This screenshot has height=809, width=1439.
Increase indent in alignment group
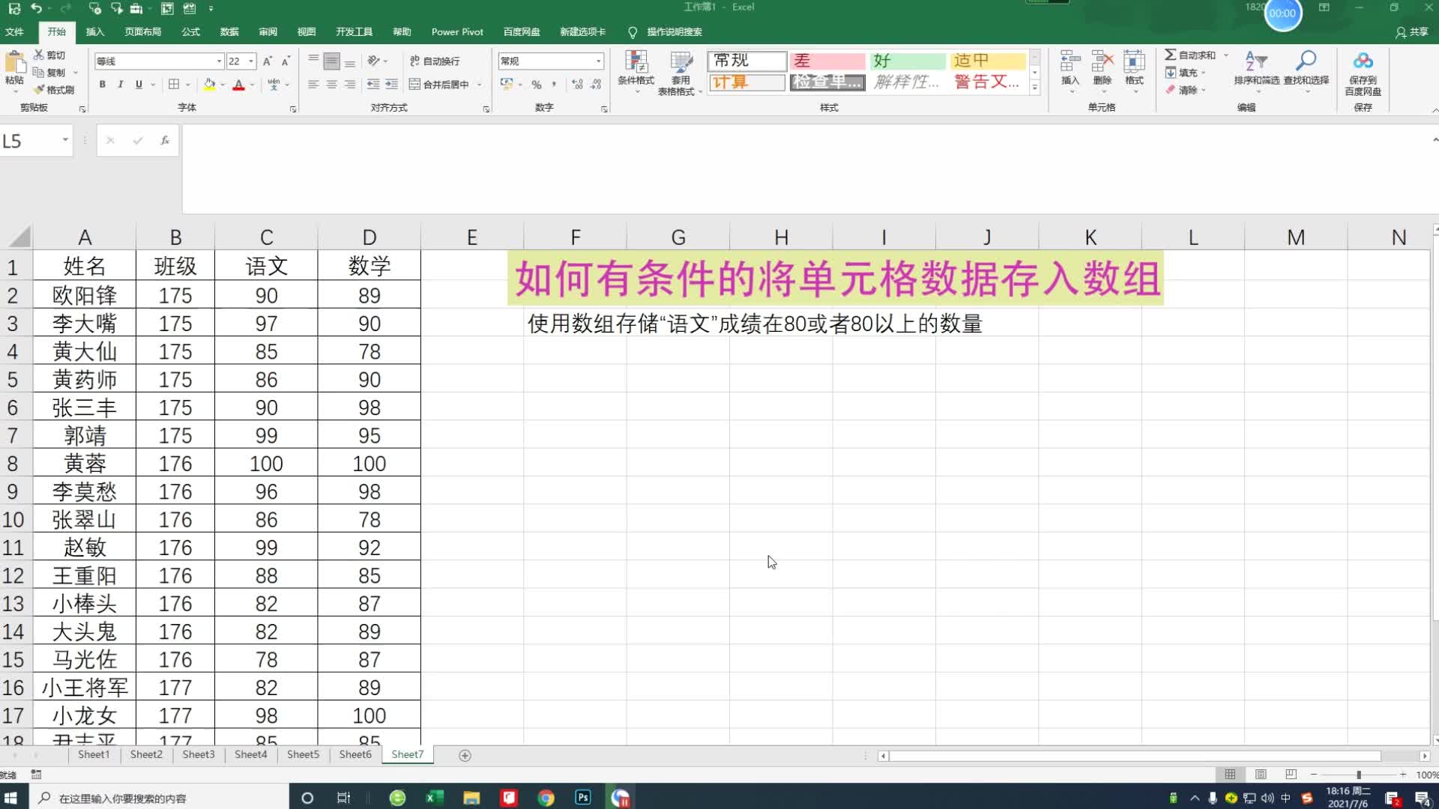coord(391,85)
